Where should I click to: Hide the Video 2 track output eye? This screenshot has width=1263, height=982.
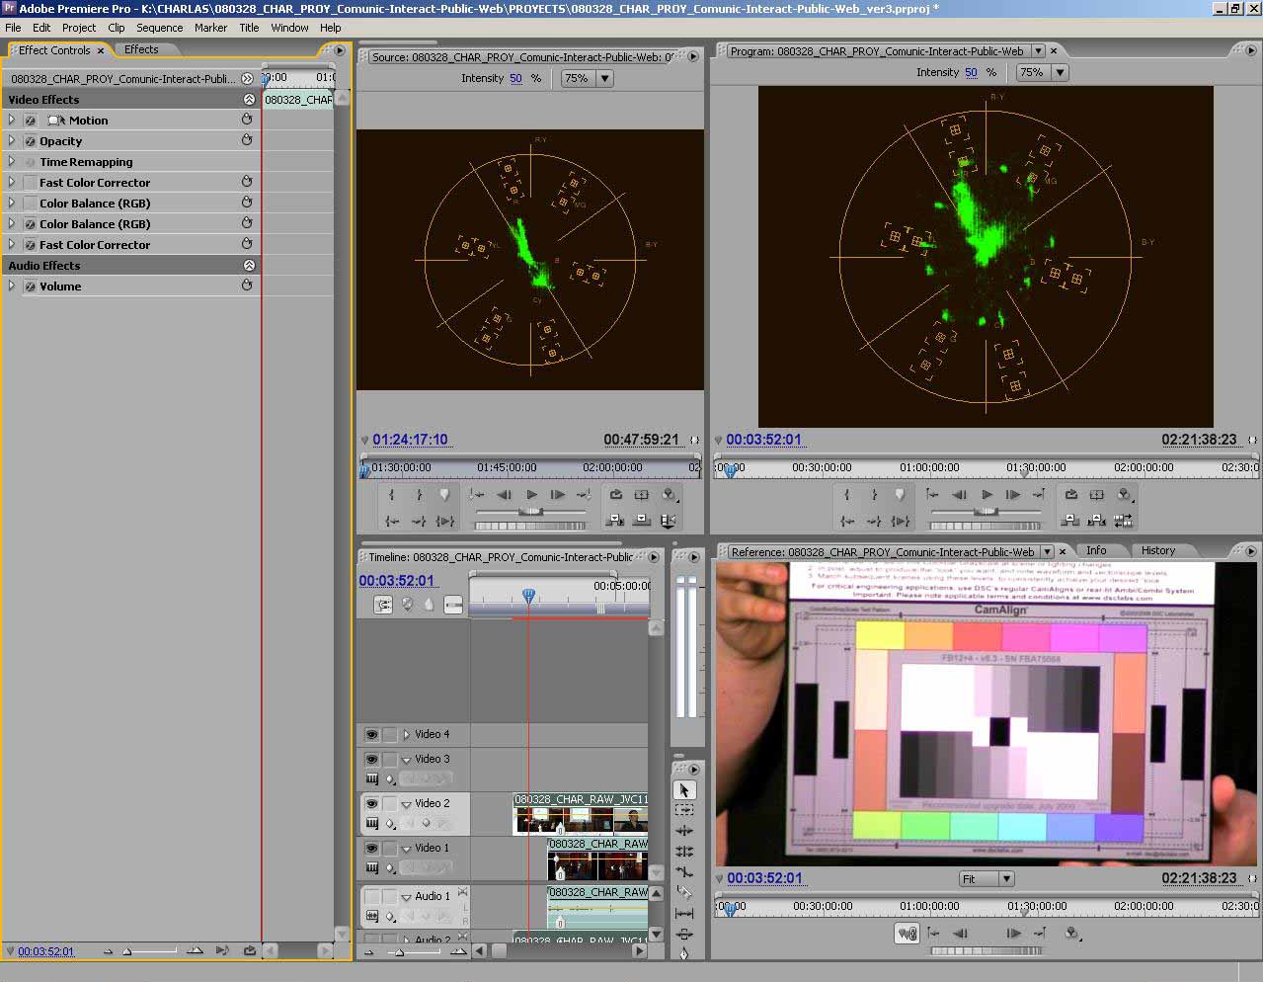click(372, 803)
